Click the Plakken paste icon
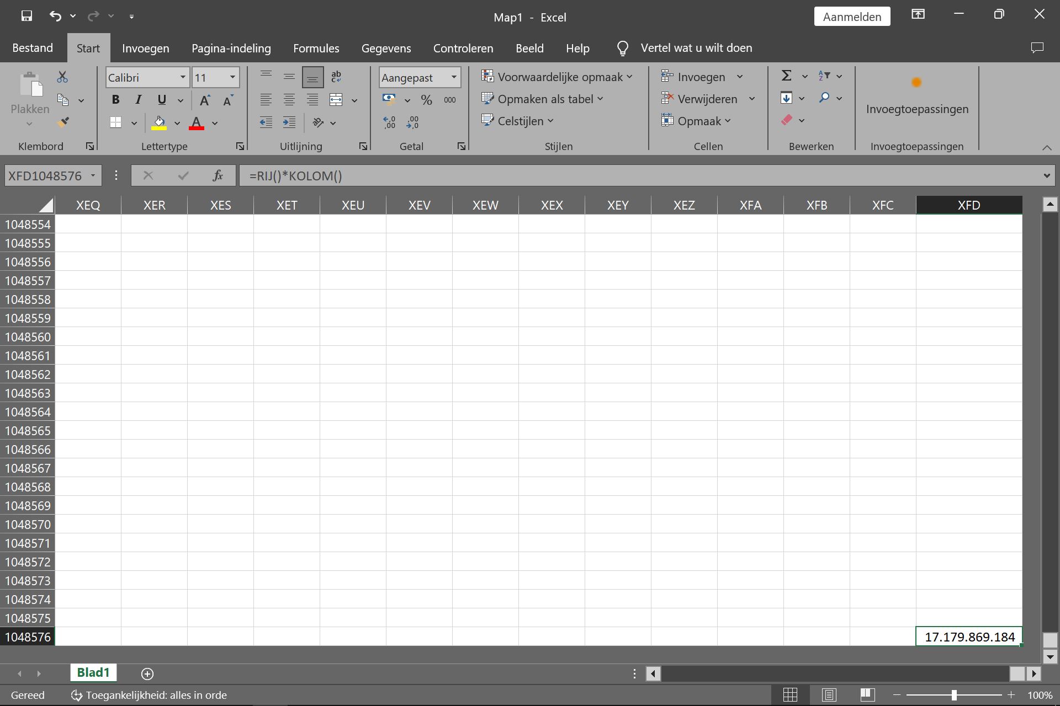Image resolution: width=1060 pixels, height=706 pixels. tap(30, 84)
